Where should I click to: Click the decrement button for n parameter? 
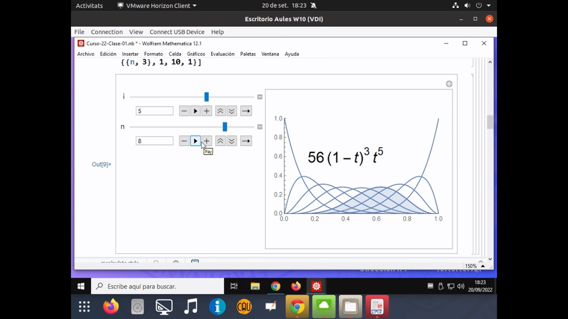[x=183, y=141]
